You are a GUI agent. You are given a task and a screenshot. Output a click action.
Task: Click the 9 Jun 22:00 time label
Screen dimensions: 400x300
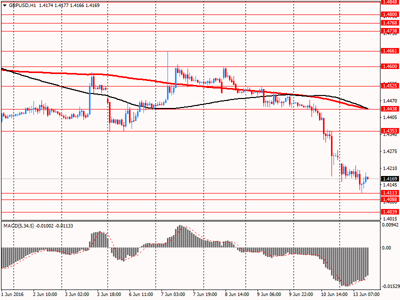pos(301,294)
